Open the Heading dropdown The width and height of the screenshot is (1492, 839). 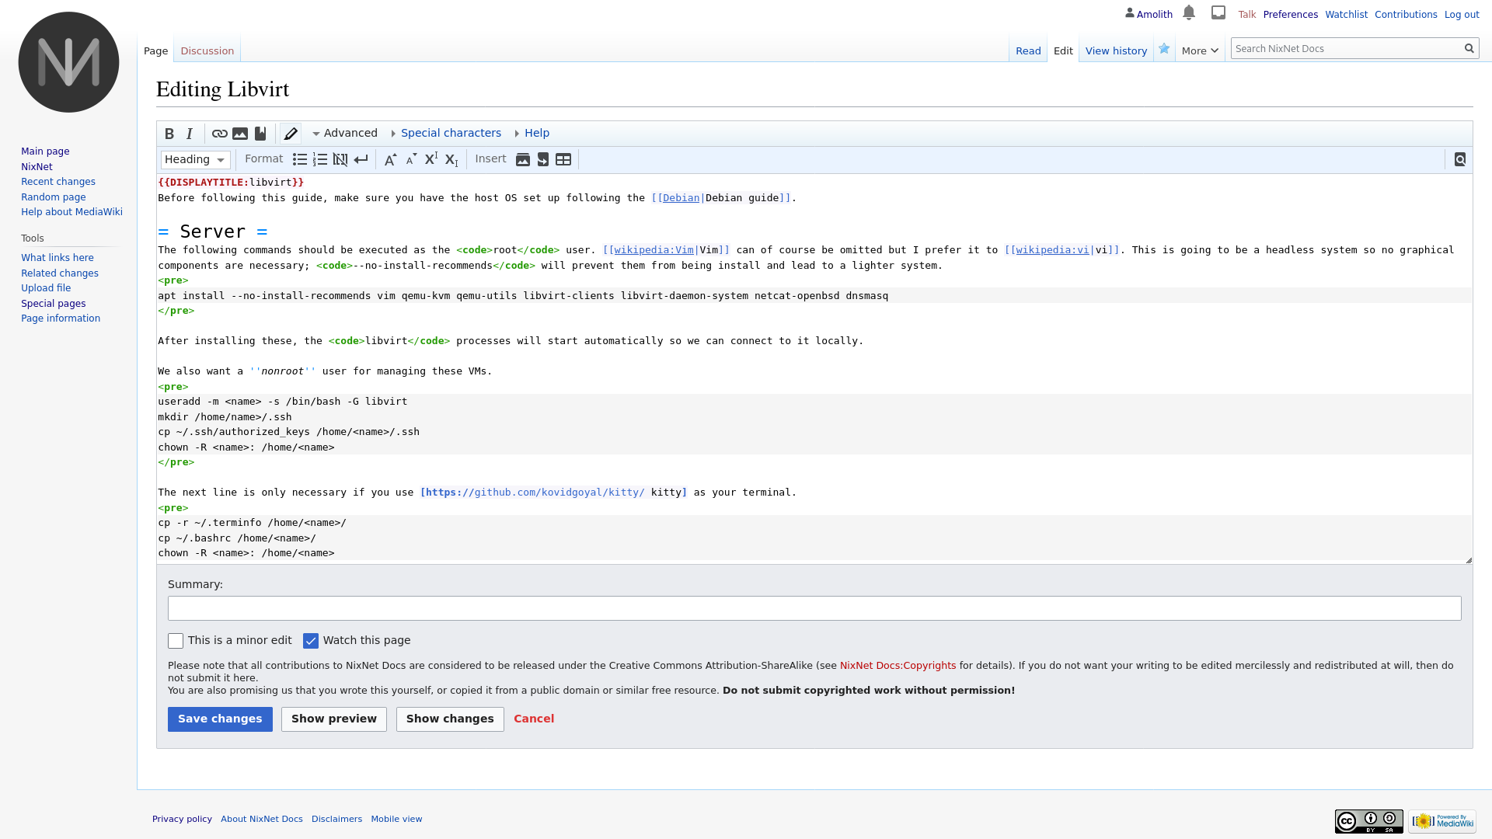click(195, 159)
